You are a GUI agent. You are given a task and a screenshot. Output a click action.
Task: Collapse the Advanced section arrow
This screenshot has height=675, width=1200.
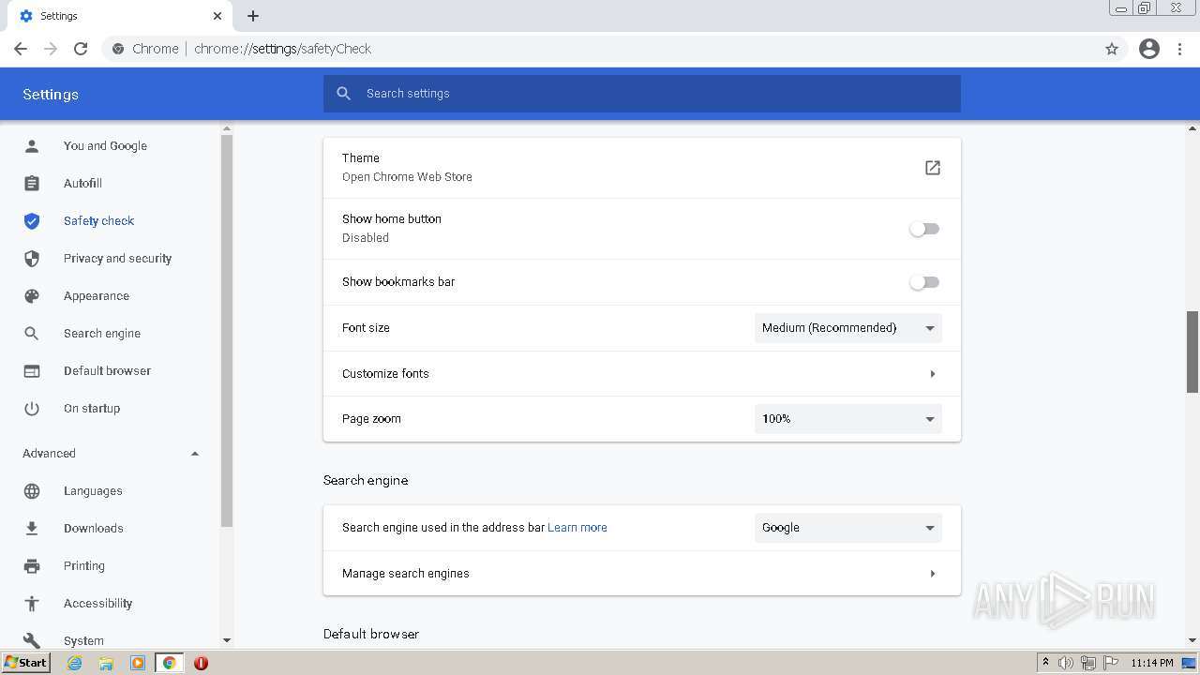pos(195,454)
